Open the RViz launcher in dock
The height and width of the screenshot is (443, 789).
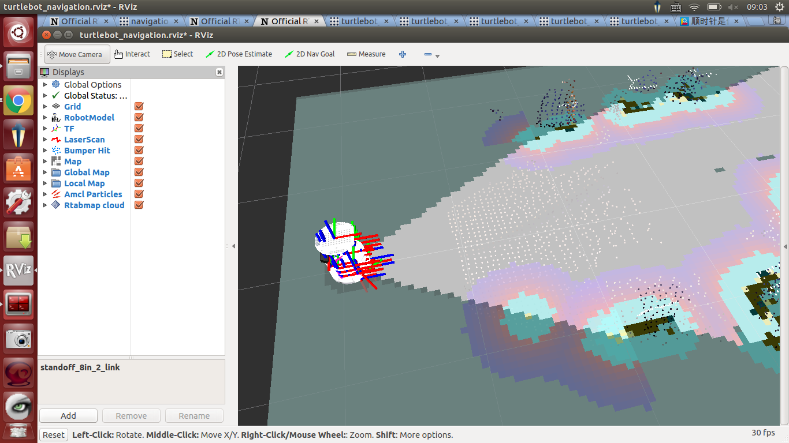[x=18, y=270]
